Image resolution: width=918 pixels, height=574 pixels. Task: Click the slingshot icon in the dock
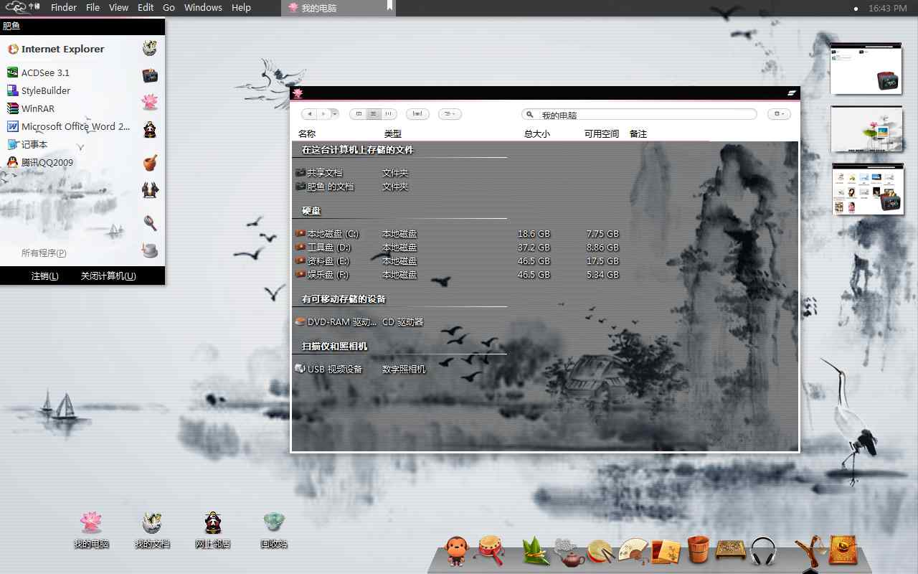pos(810,552)
